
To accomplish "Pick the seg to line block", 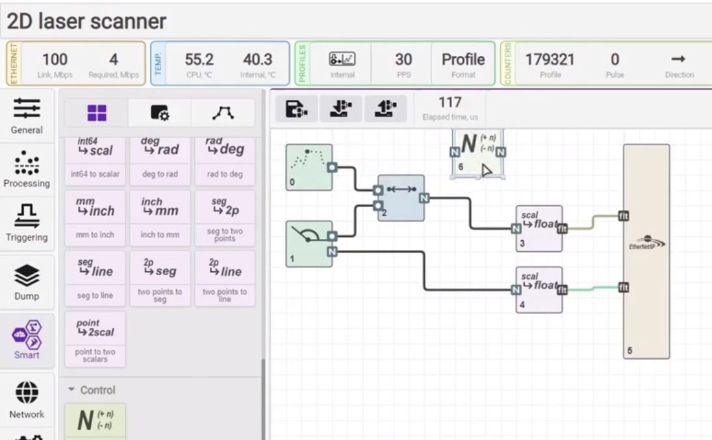I will 95,279.
